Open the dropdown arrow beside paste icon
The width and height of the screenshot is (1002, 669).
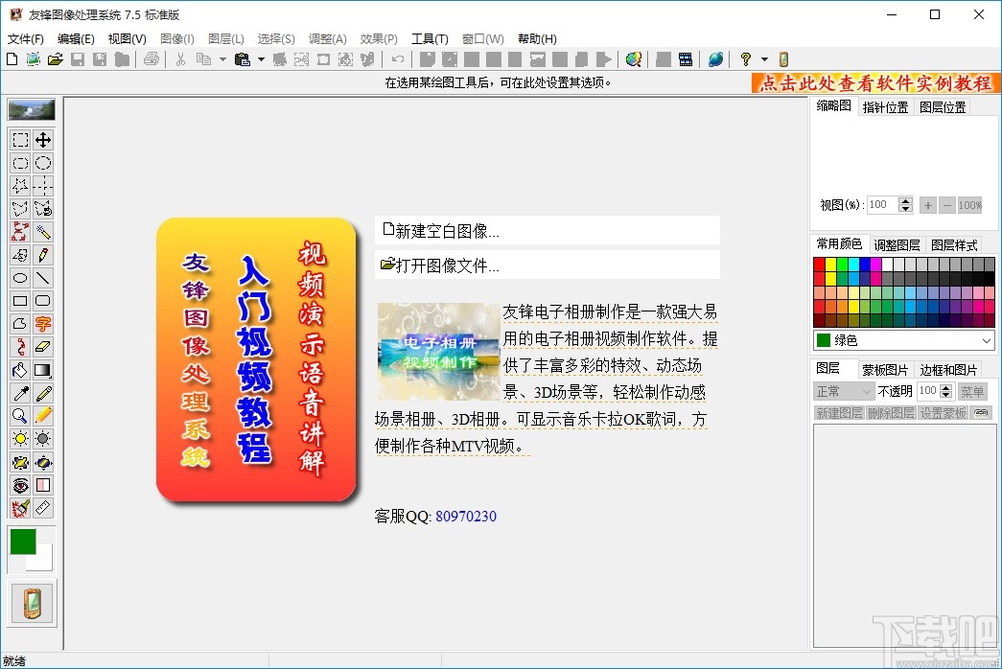(x=261, y=59)
